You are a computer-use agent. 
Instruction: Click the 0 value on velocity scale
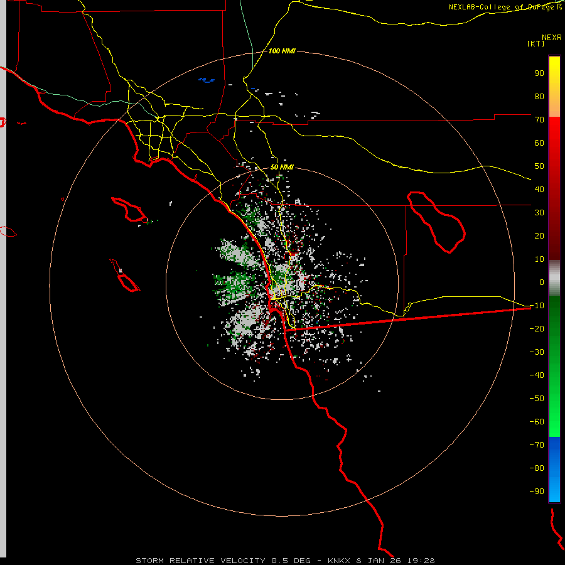542,282
